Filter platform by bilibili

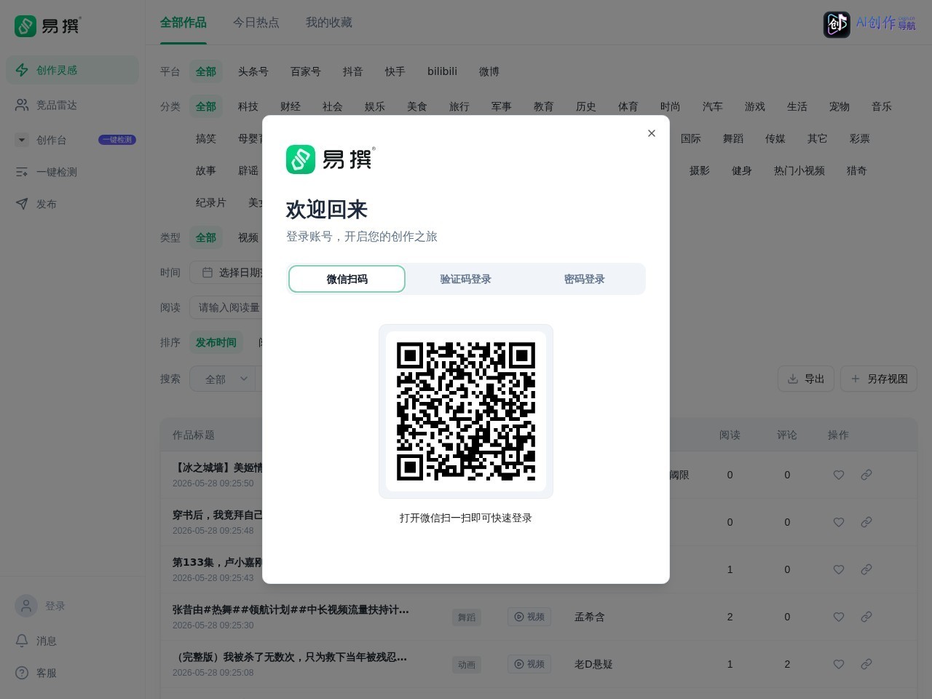coord(443,71)
